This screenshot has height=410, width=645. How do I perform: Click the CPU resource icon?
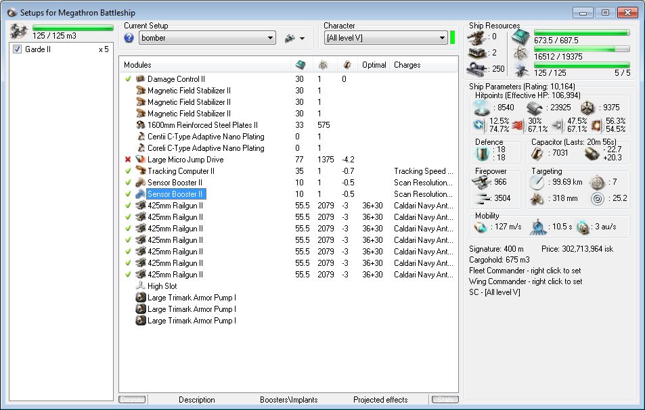tap(520, 37)
